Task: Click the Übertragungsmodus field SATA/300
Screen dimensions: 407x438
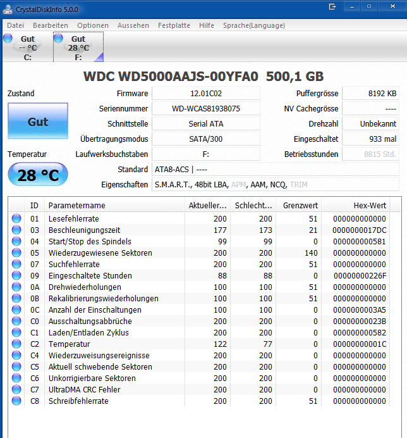Action: (206, 139)
